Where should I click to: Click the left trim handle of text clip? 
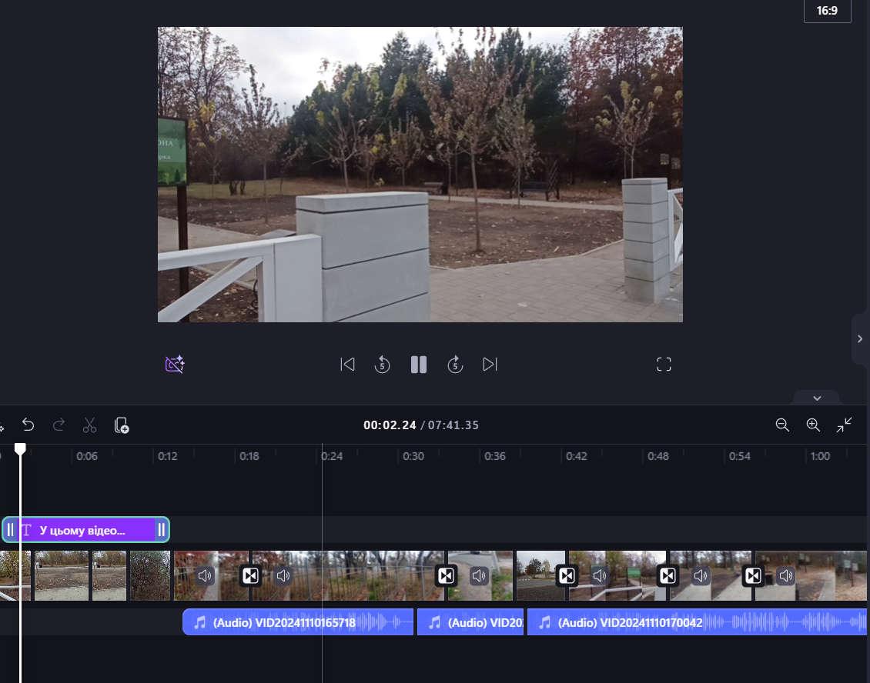(x=10, y=530)
